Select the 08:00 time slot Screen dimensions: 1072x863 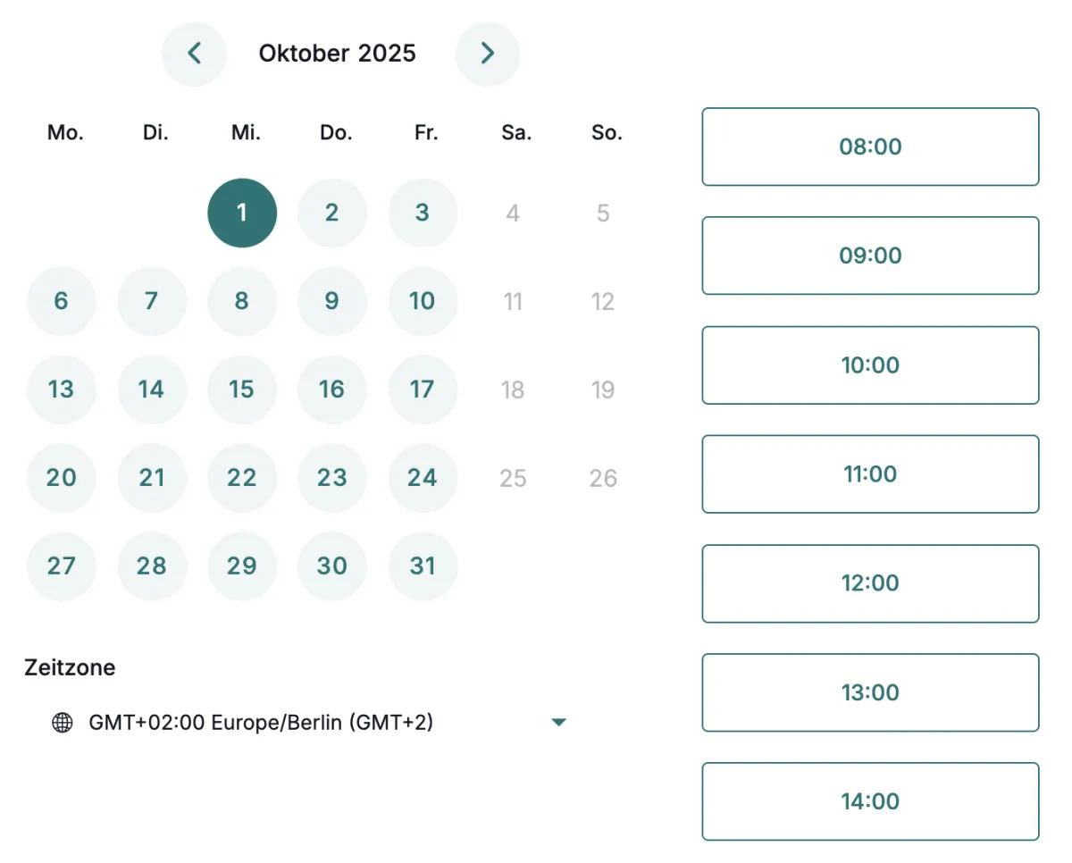[870, 147]
